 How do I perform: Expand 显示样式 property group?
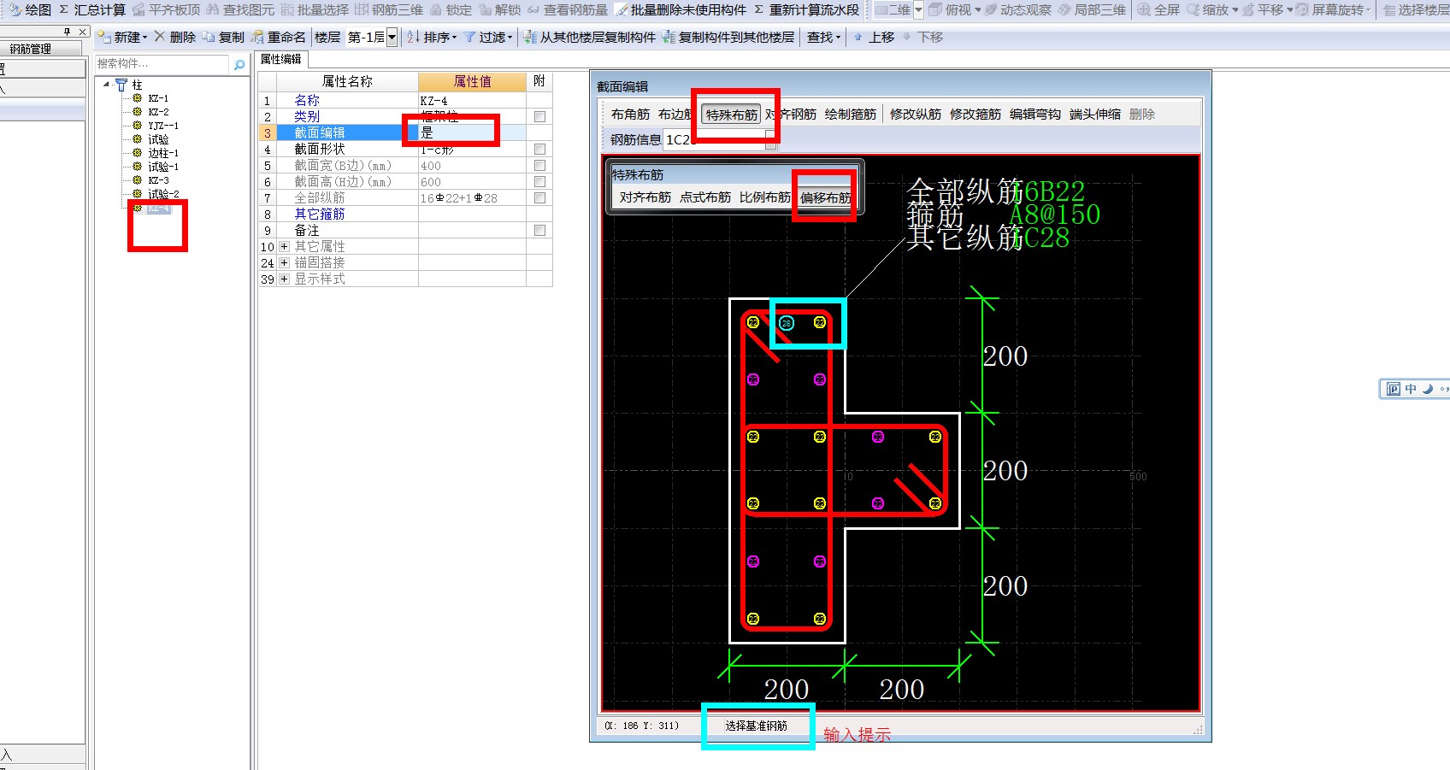(284, 279)
